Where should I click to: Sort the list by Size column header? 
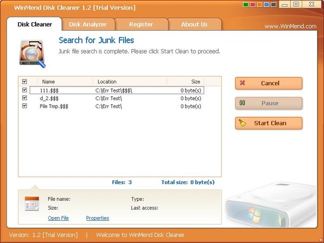click(x=195, y=82)
